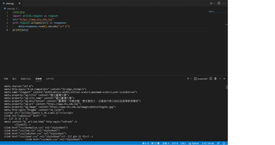
Task: Click the #網路連線 comment line
Action: (x=19, y=12)
